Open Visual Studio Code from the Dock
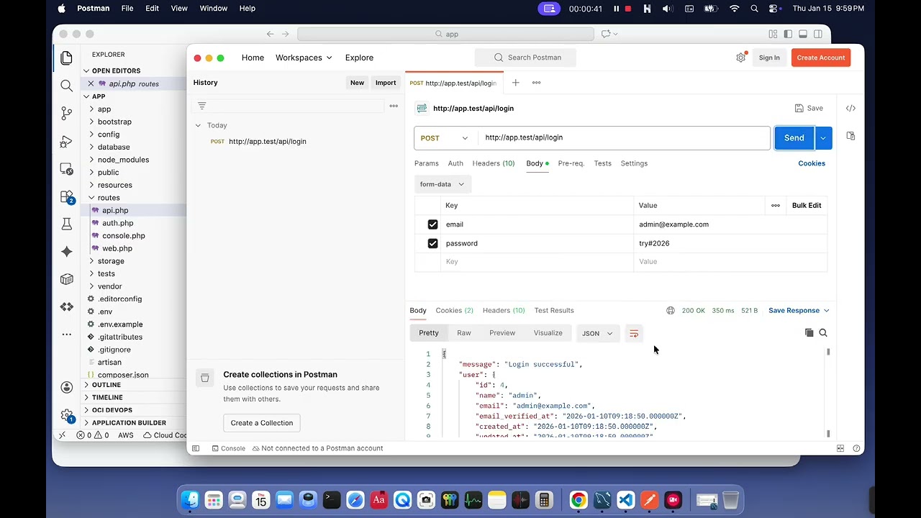921x518 pixels. [x=626, y=500]
